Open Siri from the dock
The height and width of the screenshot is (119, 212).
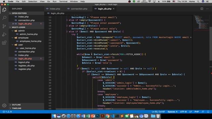click(x=59, y=116)
